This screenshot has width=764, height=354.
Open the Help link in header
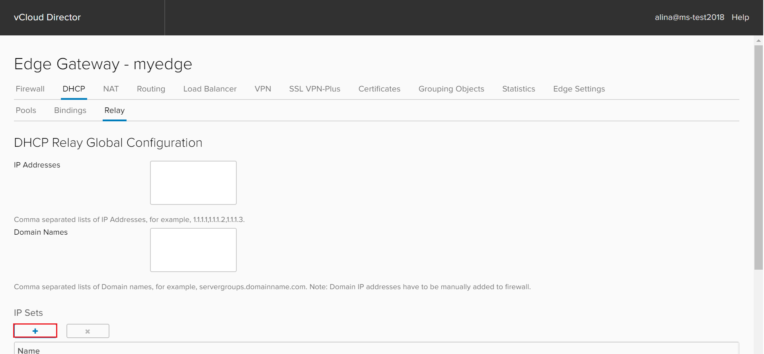click(x=740, y=17)
